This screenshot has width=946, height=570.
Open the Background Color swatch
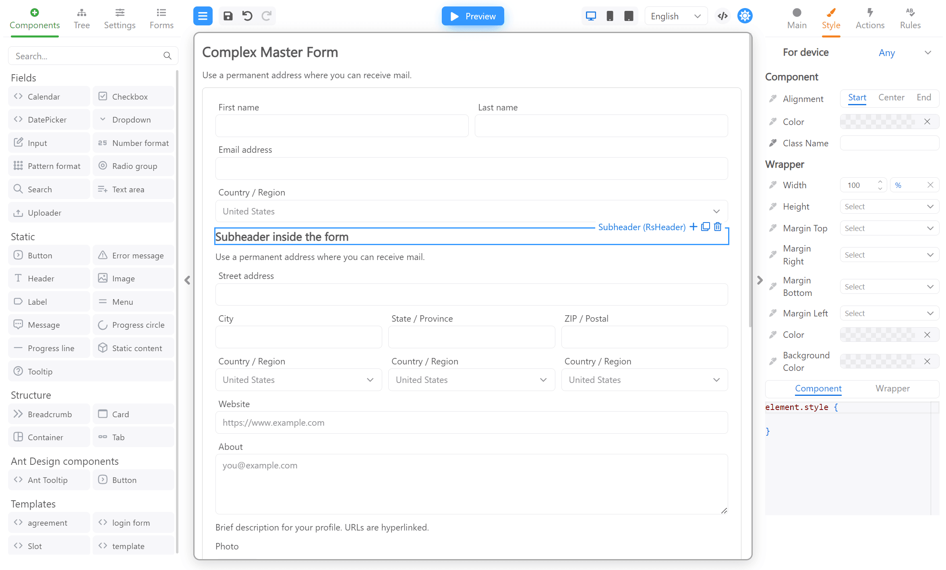click(878, 362)
